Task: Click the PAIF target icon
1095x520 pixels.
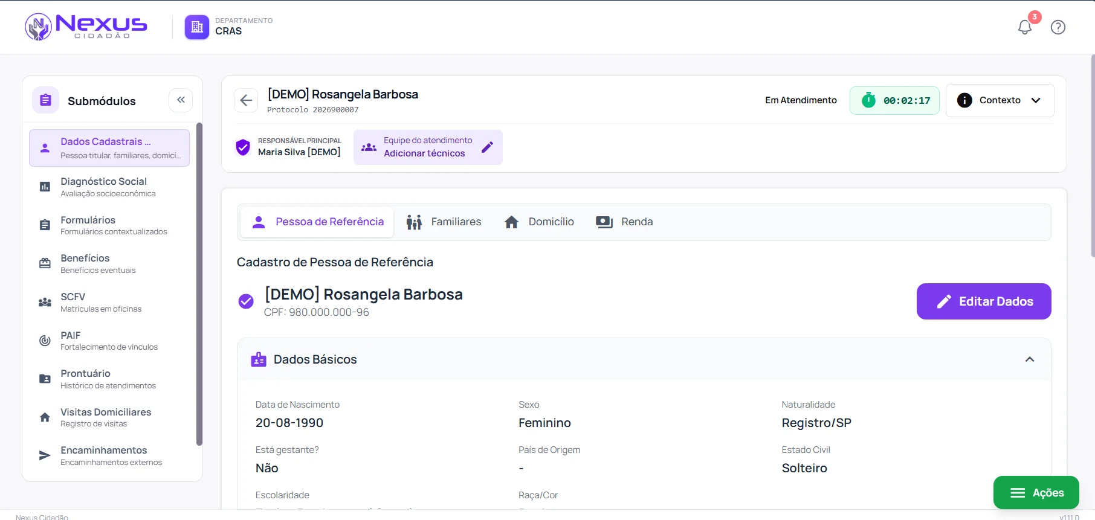Action: 45,341
